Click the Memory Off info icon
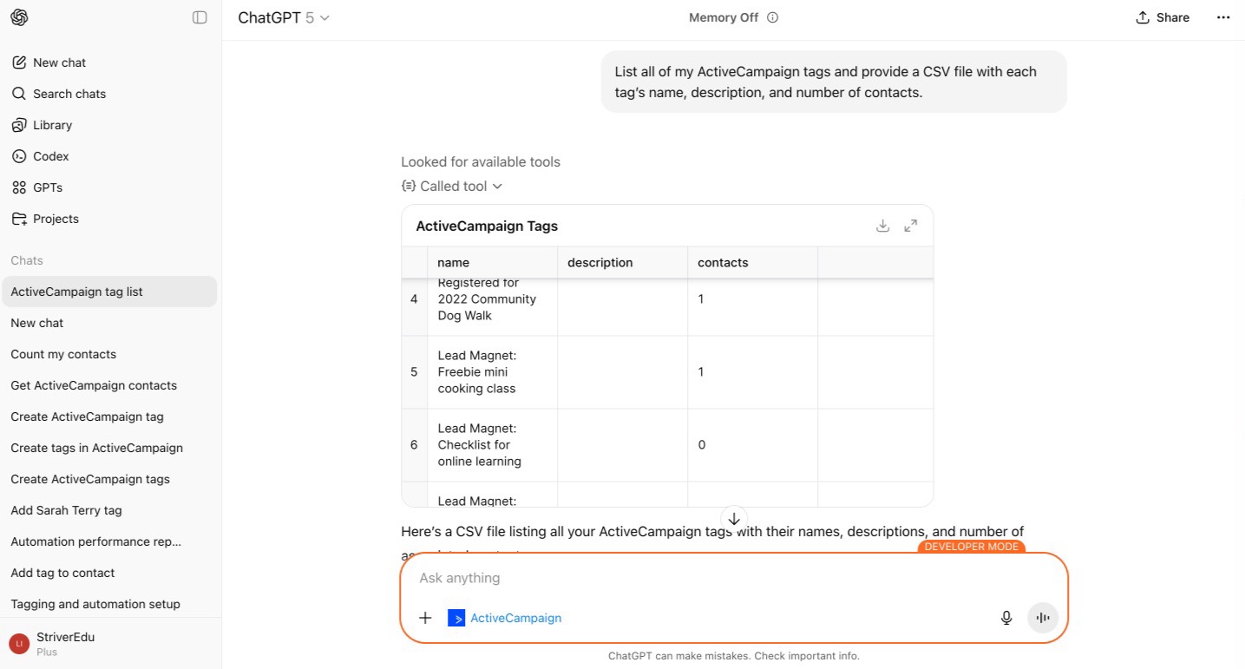 point(773,17)
